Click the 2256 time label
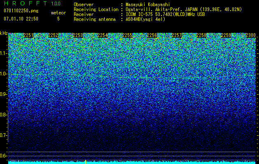This screenshot has width=259, height=164. pyautogui.click(x=152, y=35)
